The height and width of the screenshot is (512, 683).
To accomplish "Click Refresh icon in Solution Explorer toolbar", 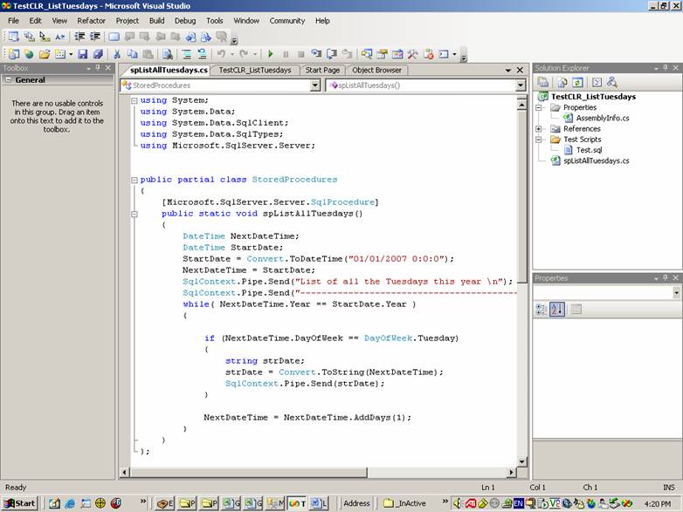I will [577, 82].
